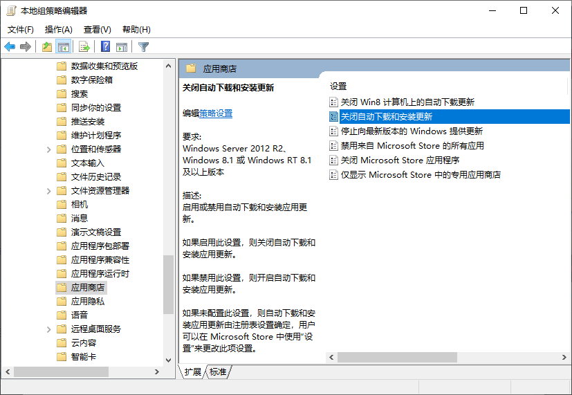The image size is (572, 395).
Task: Click the tree pane vertical scrollbar thumb
Action: pyautogui.click(x=168, y=284)
